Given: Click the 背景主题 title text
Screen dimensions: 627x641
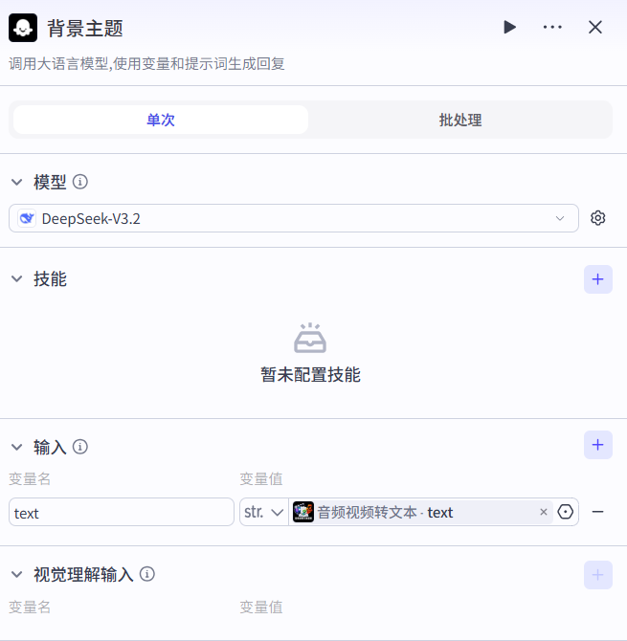Looking at the screenshot, I should [85, 29].
